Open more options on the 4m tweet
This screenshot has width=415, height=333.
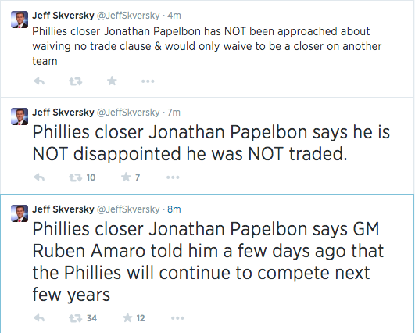point(148,81)
